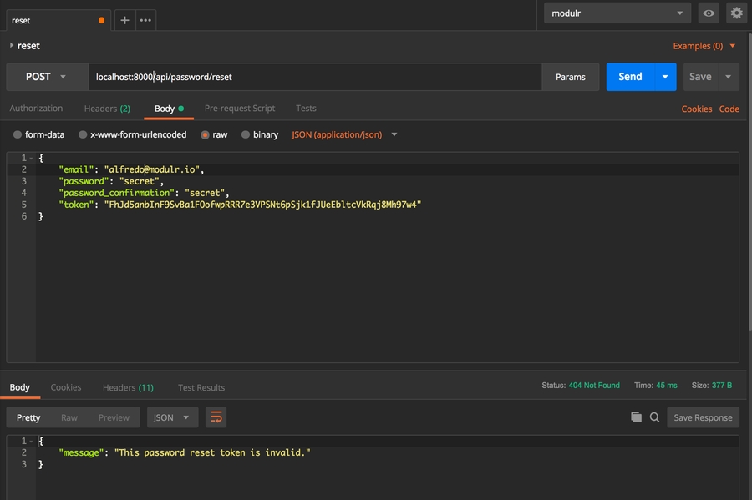Open the POST method dropdown
Viewport: 752px width, 500px height.
pos(47,77)
